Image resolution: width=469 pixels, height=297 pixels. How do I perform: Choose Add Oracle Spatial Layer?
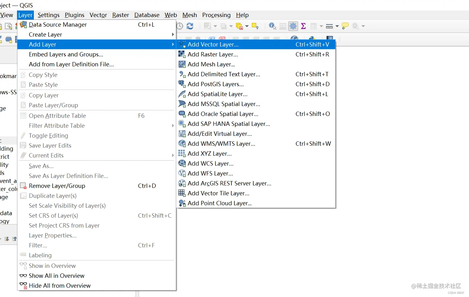tap(256, 114)
